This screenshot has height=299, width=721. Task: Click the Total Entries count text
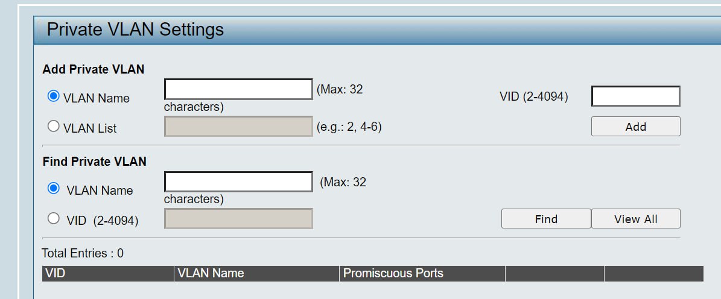click(x=83, y=253)
